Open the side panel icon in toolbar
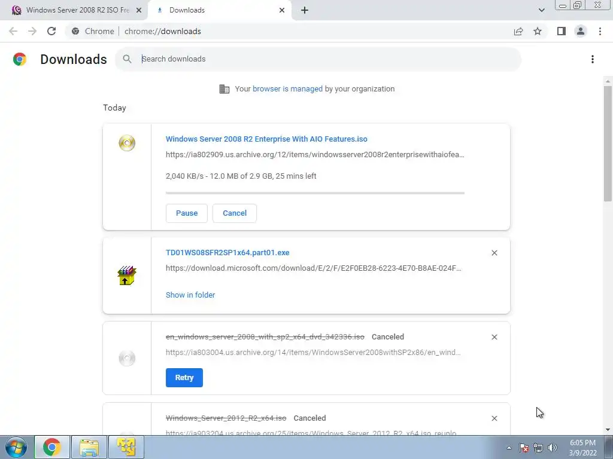 (562, 31)
